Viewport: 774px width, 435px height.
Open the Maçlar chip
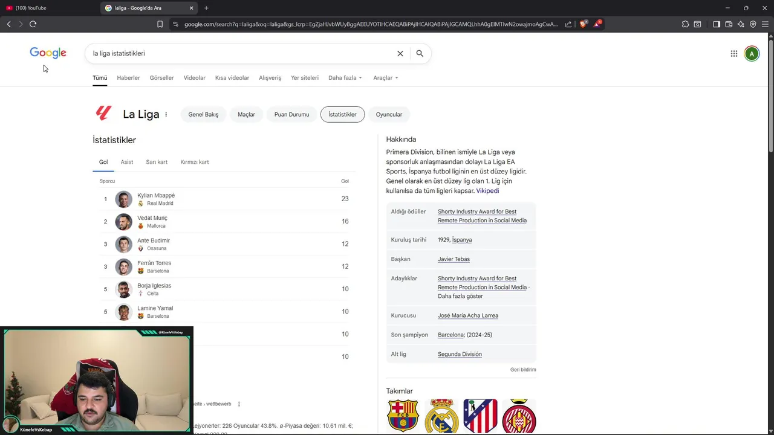(246, 114)
